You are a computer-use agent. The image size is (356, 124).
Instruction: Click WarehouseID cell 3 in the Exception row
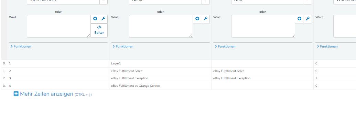(58, 78)
